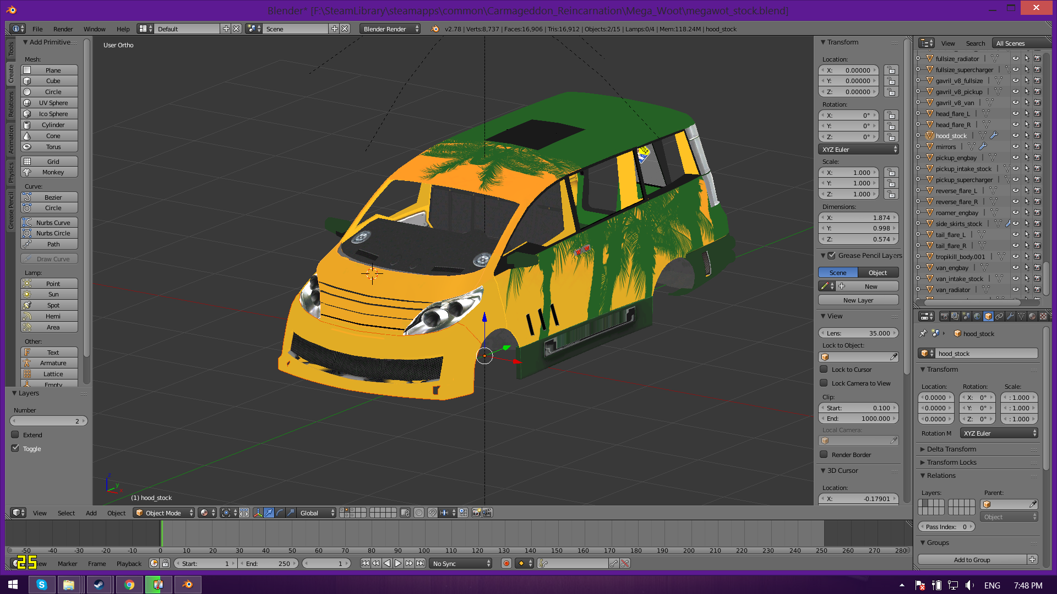Pin the properties context with pushpin icon
Image resolution: width=1057 pixels, height=594 pixels.
pos(923,333)
